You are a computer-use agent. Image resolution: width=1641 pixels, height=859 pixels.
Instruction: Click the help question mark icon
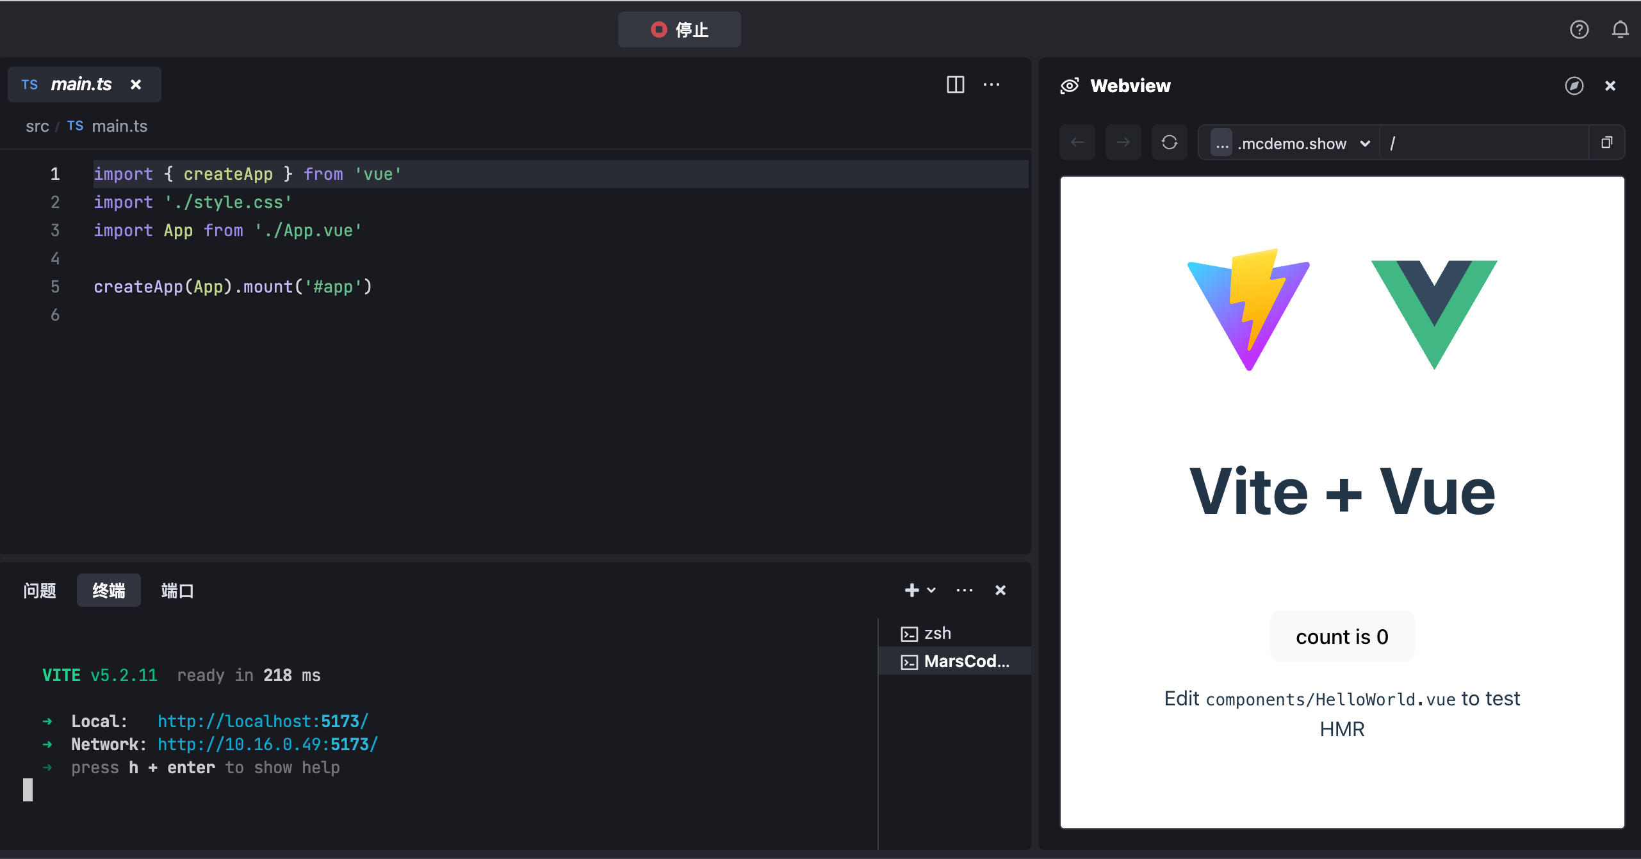click(1579, 29)
